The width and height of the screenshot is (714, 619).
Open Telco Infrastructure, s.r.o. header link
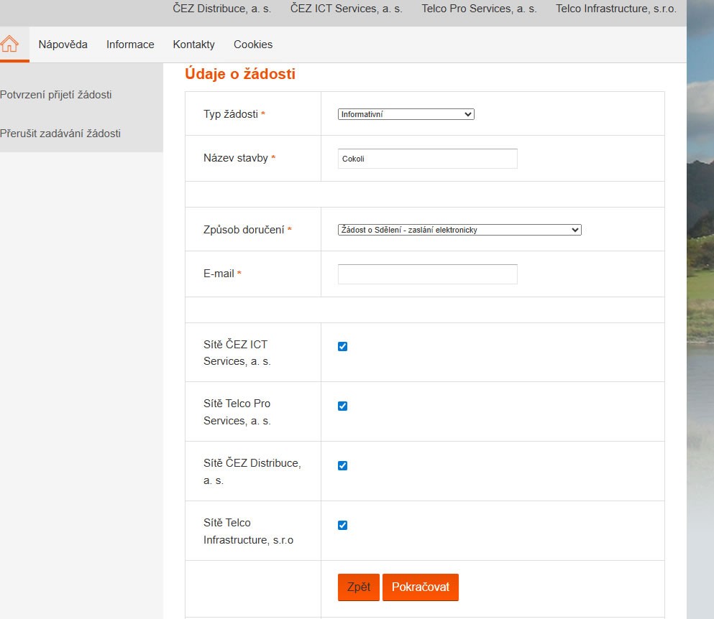click(x=616, y=9)
